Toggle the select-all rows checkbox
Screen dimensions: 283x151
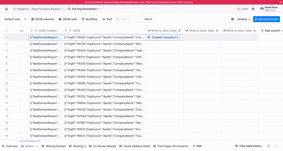[7, 31]
